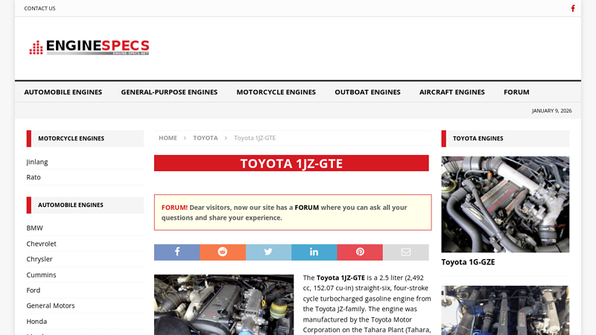Open the 1JZ-GTE article engine photo
The height and width of the screenshot is (335, 596).
224,304
